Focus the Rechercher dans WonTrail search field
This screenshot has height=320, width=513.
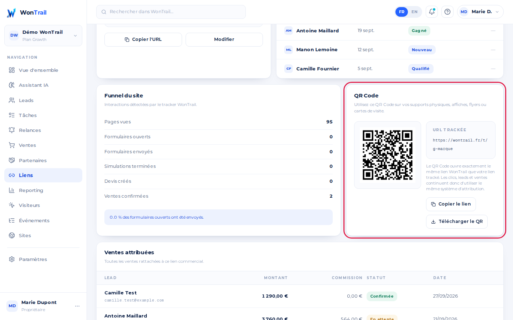[171, 12]
